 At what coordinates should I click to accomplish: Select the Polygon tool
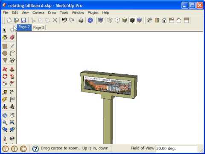coord(5,60)
